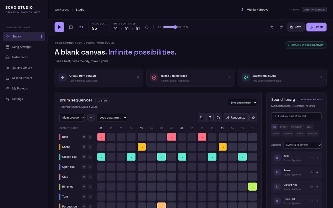This screenshot has height=208, width=333.
Task: Open Studio in the sidebar
Action: pos(24,37)
